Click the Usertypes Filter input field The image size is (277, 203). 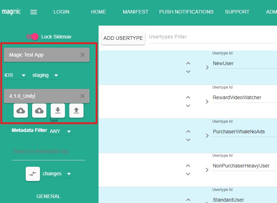point(211,37)
